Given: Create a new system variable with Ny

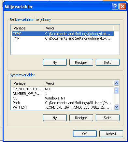Looking at the screenshot, I should click(x=55, y=118).
